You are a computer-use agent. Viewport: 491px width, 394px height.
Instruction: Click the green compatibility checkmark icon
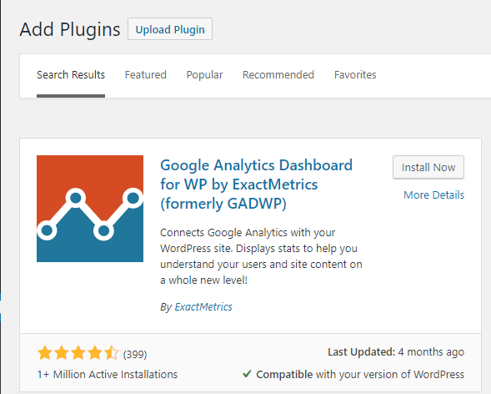(247, 374)
